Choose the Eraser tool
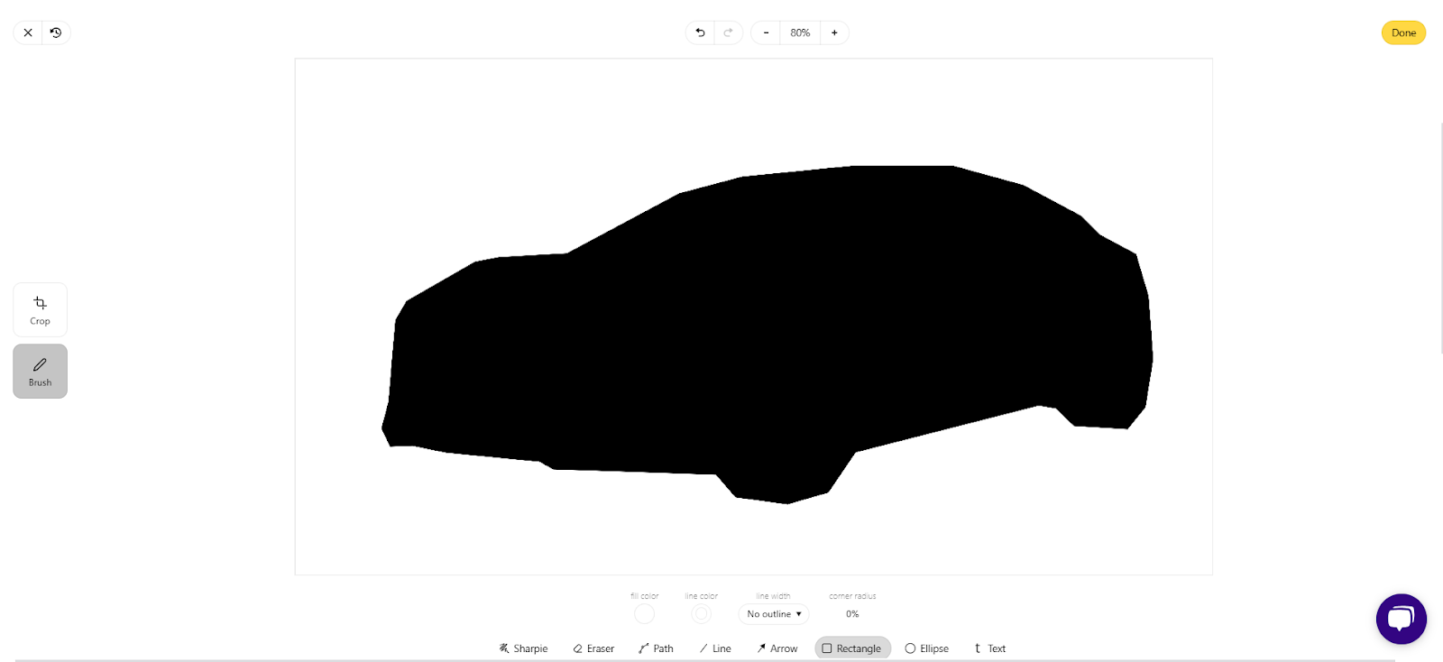1443x662 pixels. point(593,648)
